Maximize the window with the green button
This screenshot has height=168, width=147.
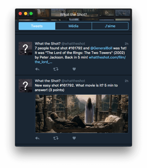pyautogui.click(x=31, y=13)
